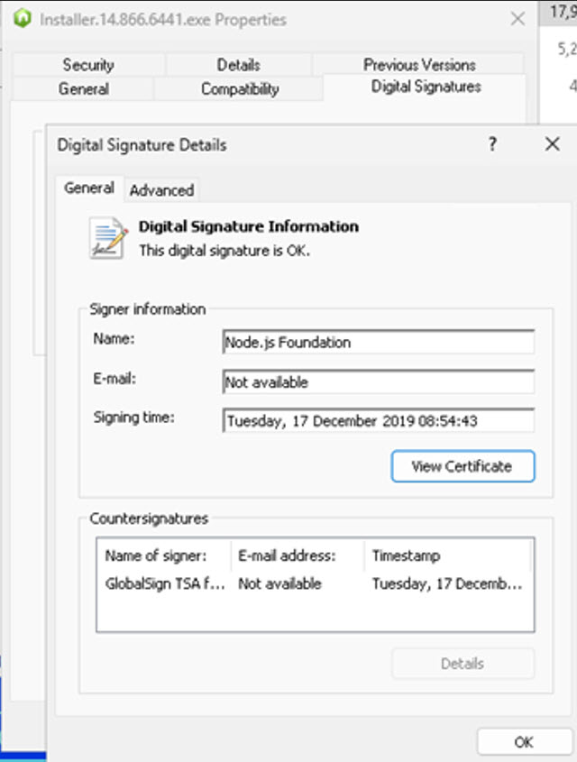577x762 pixels.
Task: Click the E-mail address column header
Action: pyautogui.click(x=298, y=555)
